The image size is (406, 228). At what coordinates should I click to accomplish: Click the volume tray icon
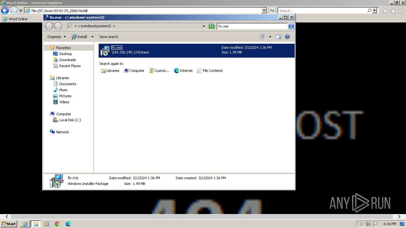click(x=360, y=224)
